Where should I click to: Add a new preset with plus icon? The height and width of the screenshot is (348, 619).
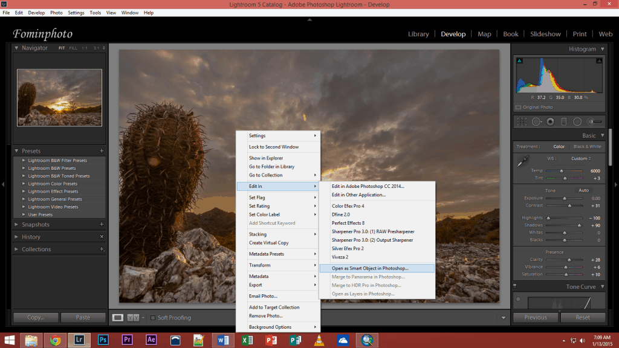[102, 150]
